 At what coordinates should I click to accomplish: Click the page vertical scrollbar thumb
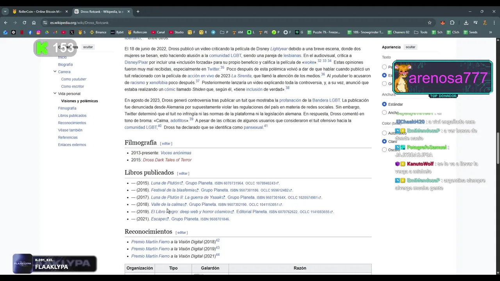click(x=498, y=149)
